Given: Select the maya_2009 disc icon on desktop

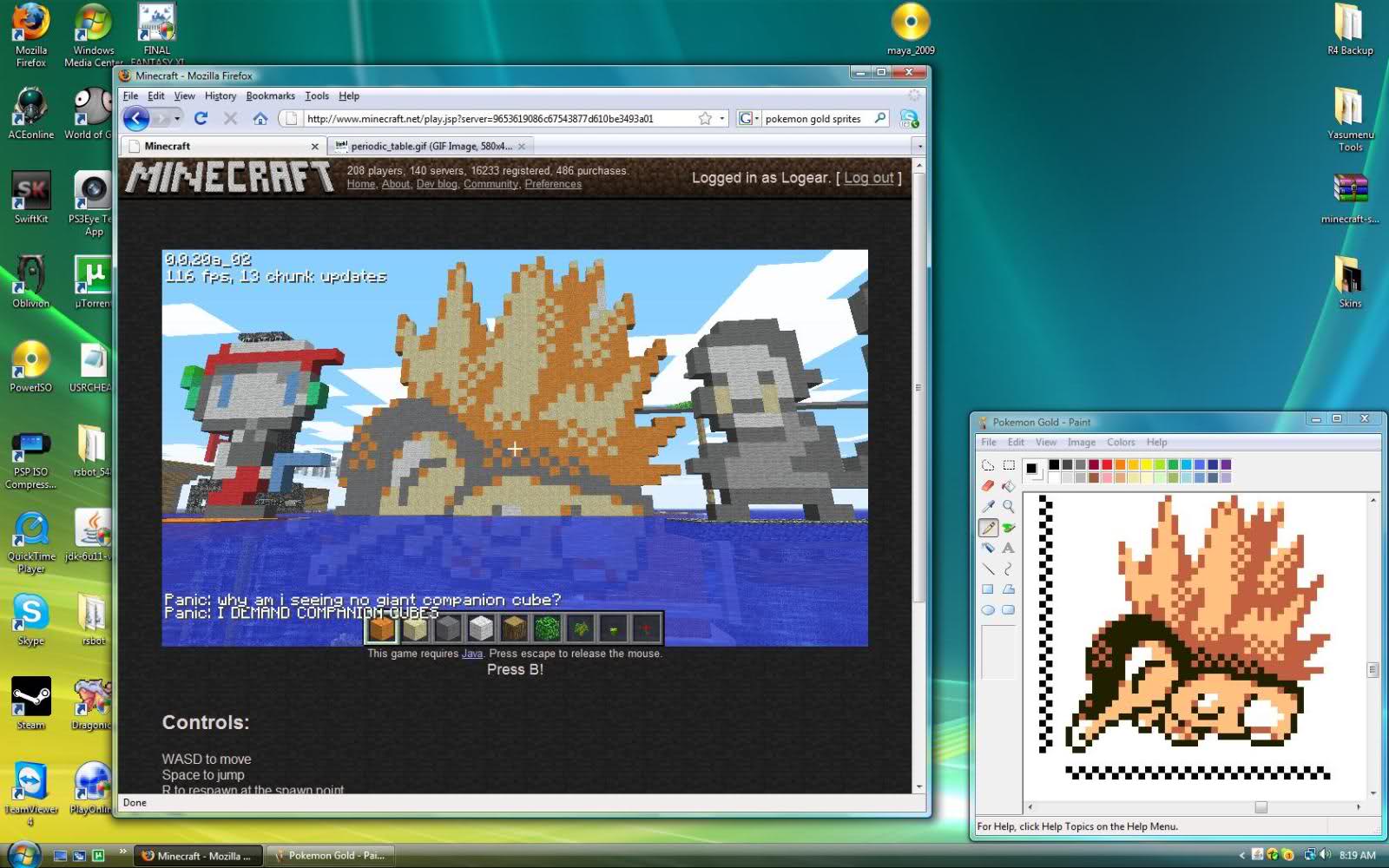Looking at the screenshot, I should (911, 29).
